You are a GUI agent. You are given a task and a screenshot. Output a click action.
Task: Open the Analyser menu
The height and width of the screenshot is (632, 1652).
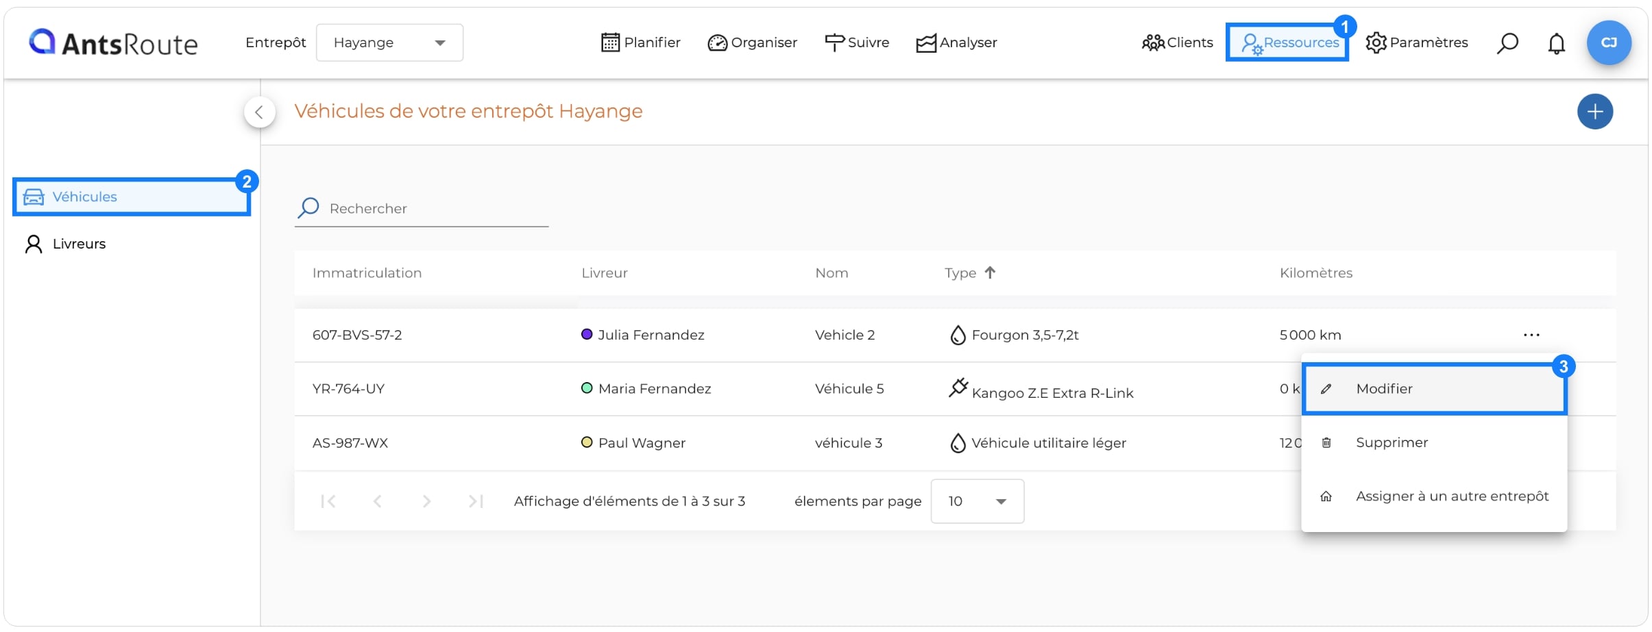pos(956,42)
